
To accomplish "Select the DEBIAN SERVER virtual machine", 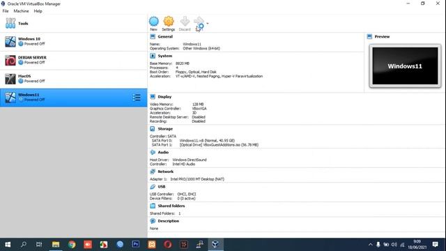I will click(x=73, y=60).
